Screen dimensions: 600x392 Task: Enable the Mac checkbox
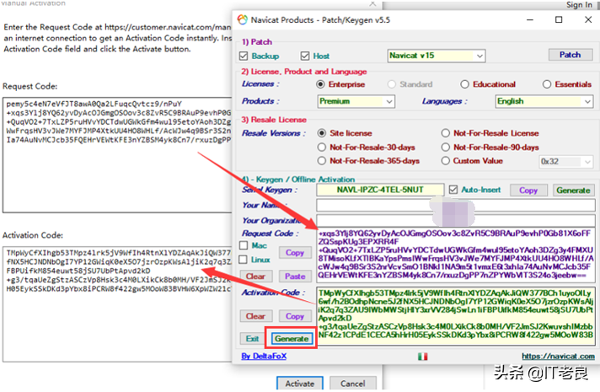click(243, 245)
